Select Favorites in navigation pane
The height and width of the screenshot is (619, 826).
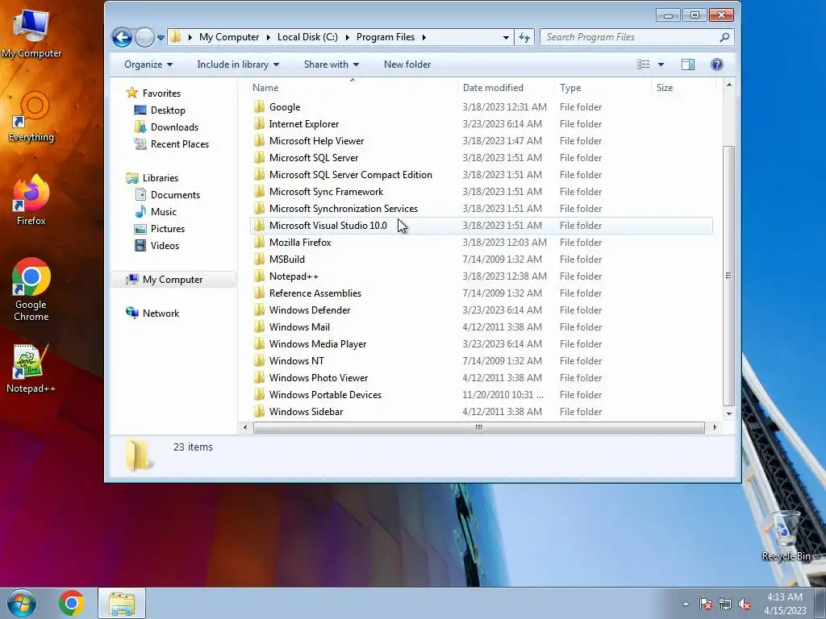point(161,93)
